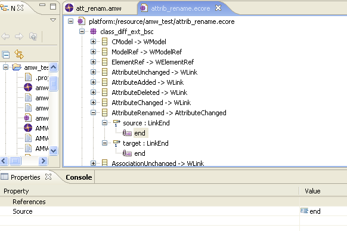Image resolution: width=347 pixels, height=231 pixels.
Task: Select the References category row
Action: [x=173, y=202]
